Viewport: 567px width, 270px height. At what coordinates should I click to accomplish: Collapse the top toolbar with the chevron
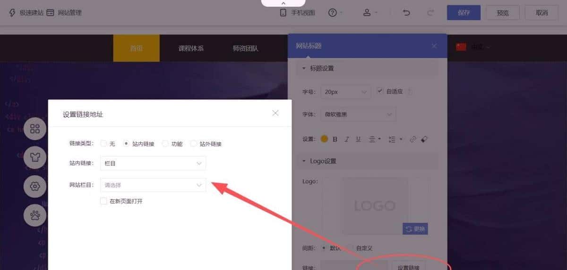point(283,3)
